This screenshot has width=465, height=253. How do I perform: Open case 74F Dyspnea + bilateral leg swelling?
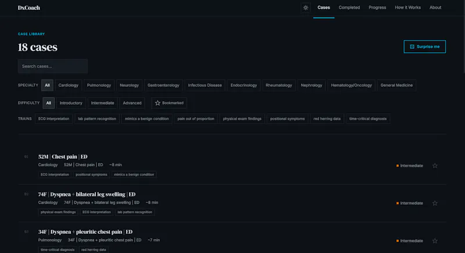pos(87,194)
